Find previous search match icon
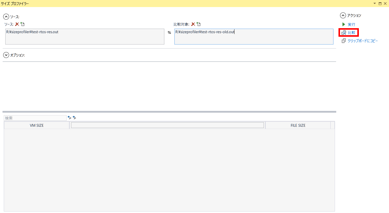The image size is (389, 213). pos(70,118)
